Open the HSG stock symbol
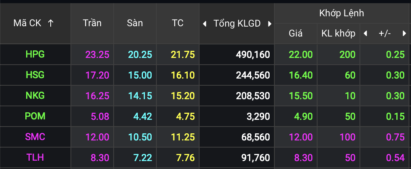Image resolution: width=411 pixels, height=169 pixels. tap(35, 75)
